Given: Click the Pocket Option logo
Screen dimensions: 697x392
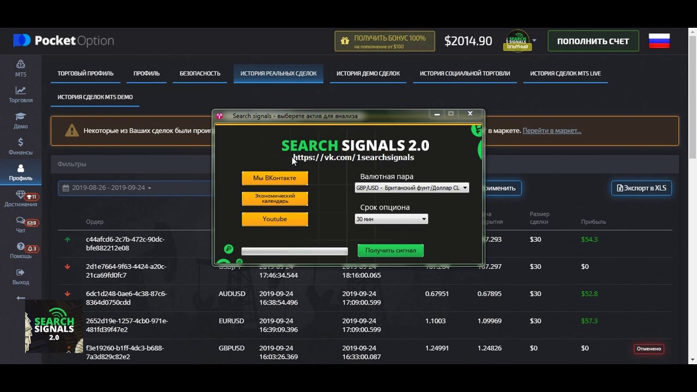Looking at the screenshot, I should click(64, 41).
